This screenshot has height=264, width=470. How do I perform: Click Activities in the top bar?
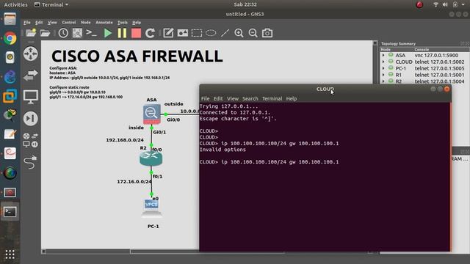tap(15, 5)
